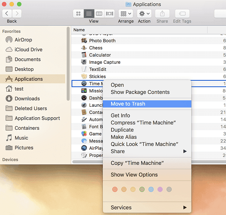Choose Show Package Contents

(147, 92)
